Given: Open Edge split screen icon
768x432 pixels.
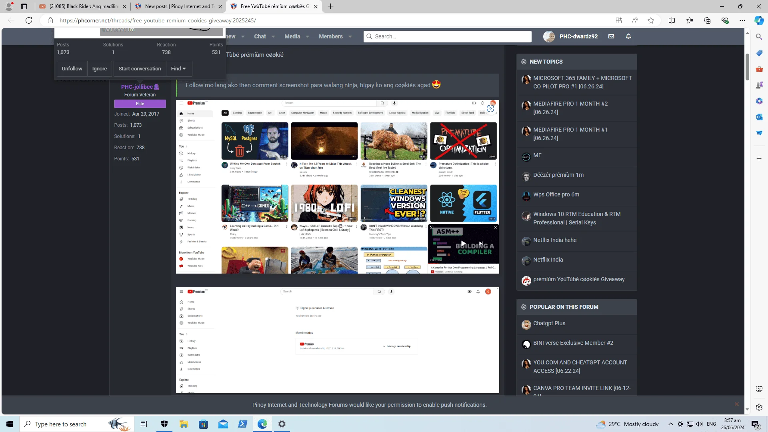Looking at the screenshot, I should coord(672,20).
